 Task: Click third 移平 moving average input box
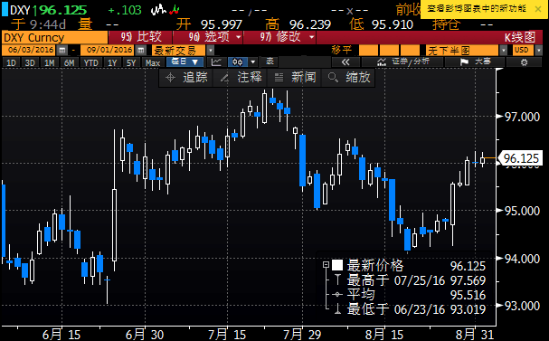click(410, 51)
